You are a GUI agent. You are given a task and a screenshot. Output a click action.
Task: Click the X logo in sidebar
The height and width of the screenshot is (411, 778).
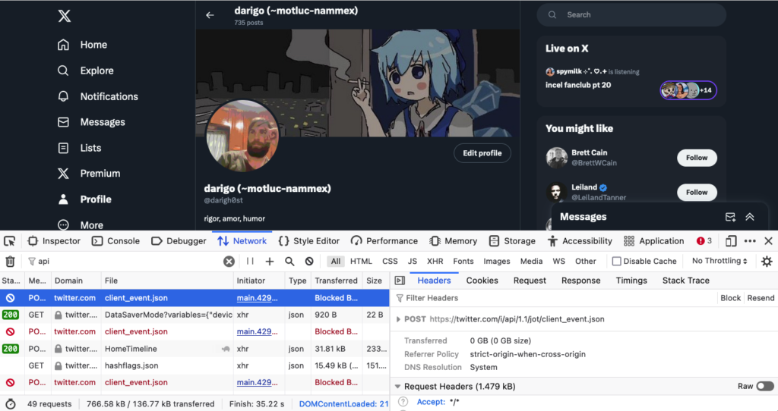(65, 17)
